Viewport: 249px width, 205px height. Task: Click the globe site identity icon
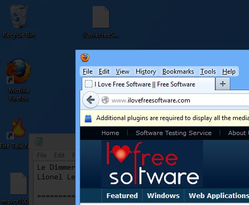tap(105, 100)
